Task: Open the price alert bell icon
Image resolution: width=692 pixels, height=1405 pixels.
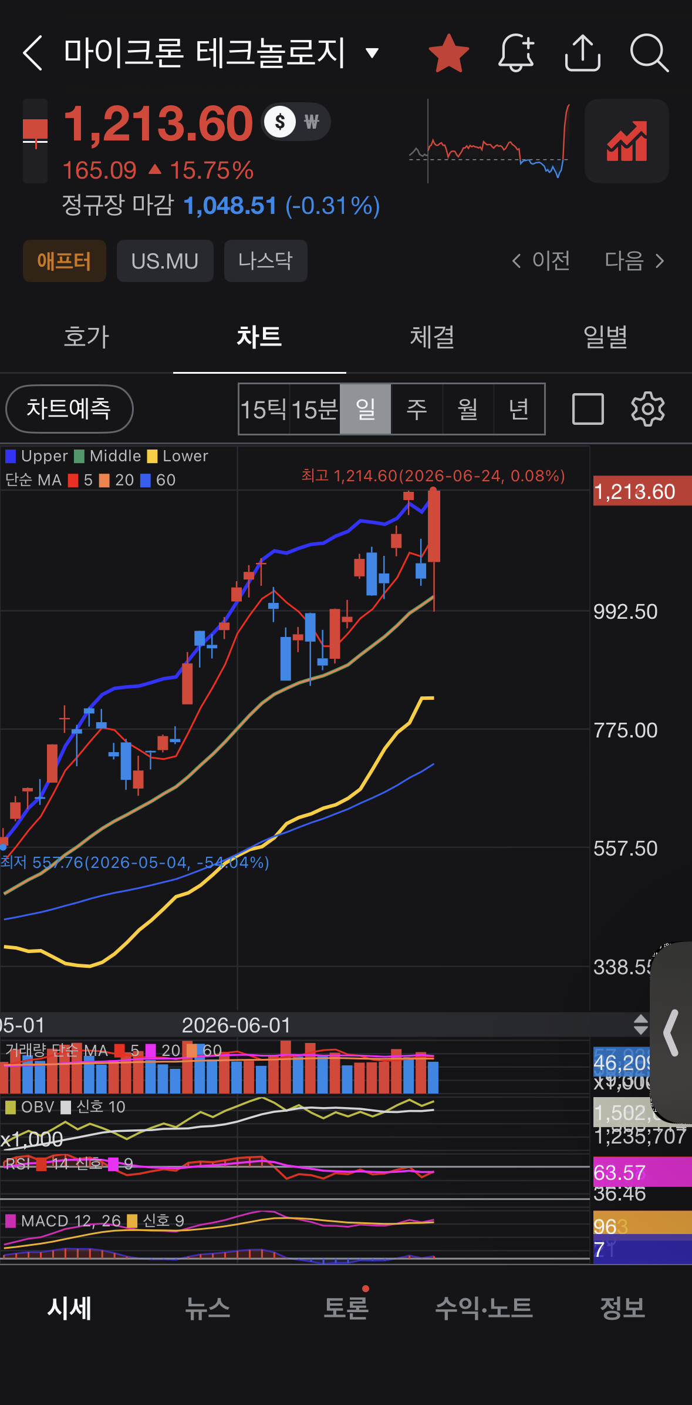Action: (x=517, y=53)
